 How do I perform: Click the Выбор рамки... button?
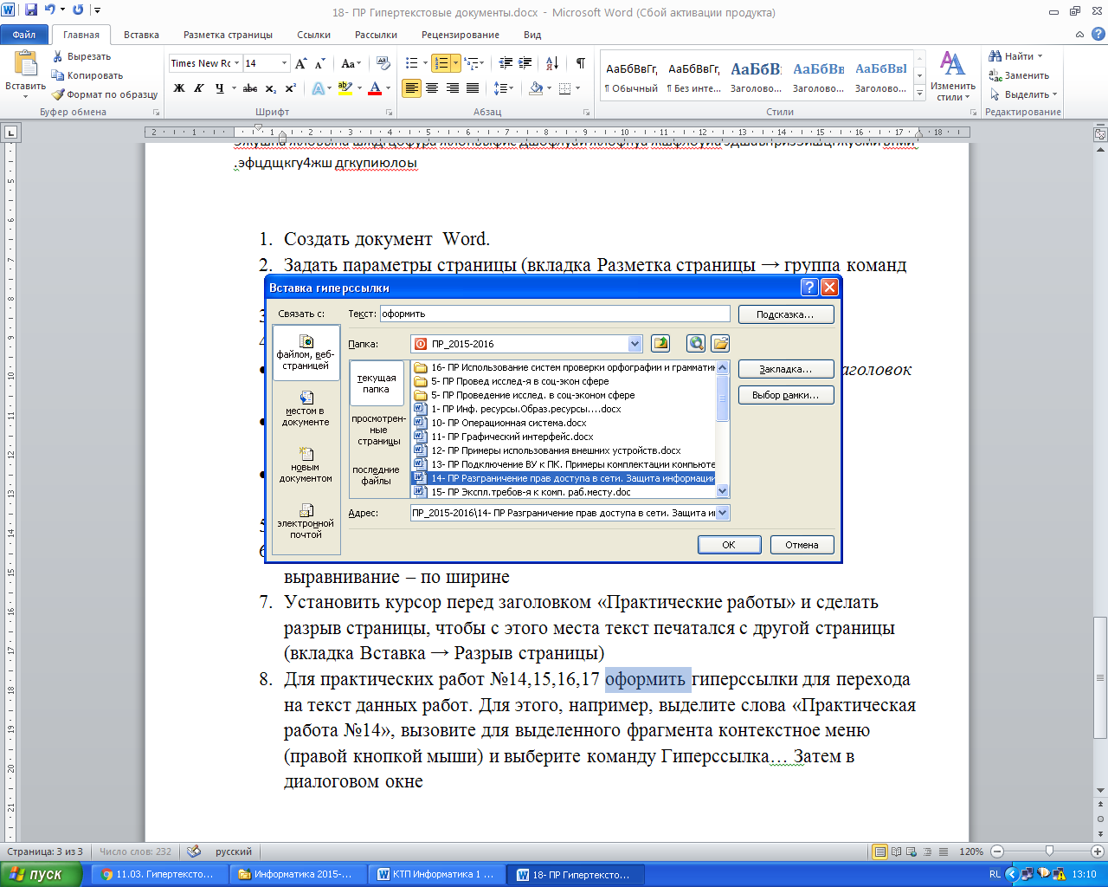tap(786, 395)
